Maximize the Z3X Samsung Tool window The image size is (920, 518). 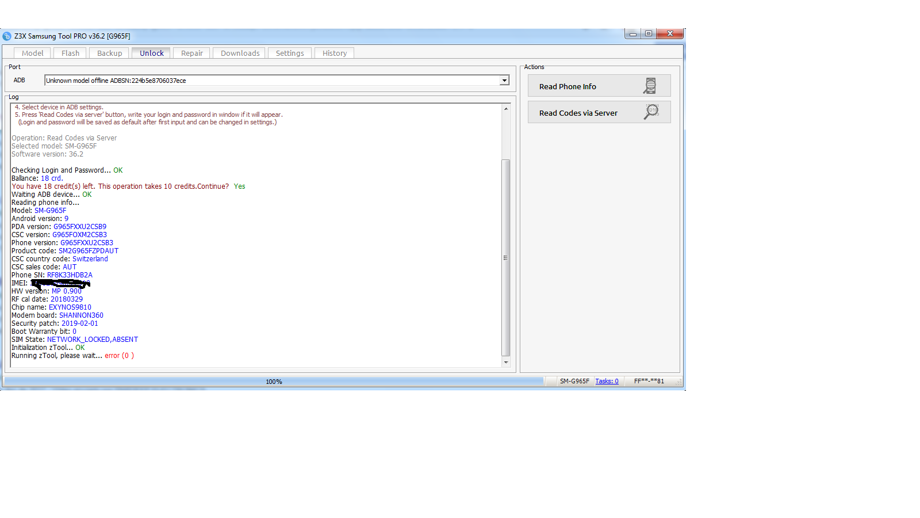[x=649, y=34]
